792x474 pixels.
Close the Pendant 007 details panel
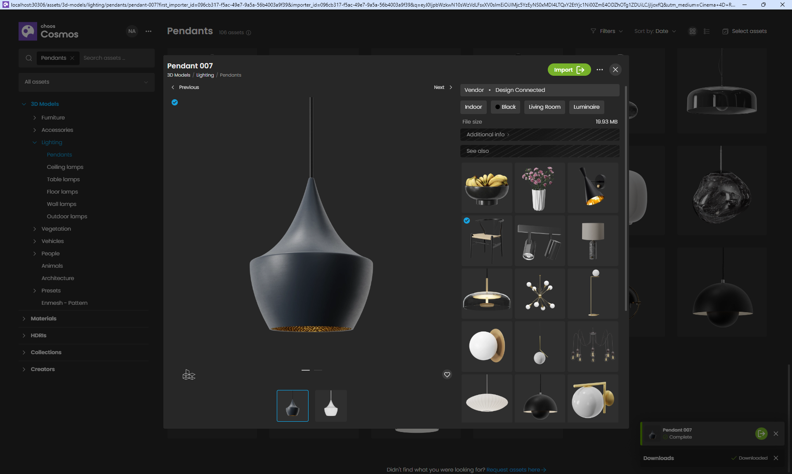[615, 70]
